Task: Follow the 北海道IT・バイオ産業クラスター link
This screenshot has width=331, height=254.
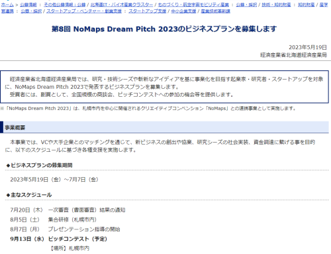Action: tap(122, 5)
